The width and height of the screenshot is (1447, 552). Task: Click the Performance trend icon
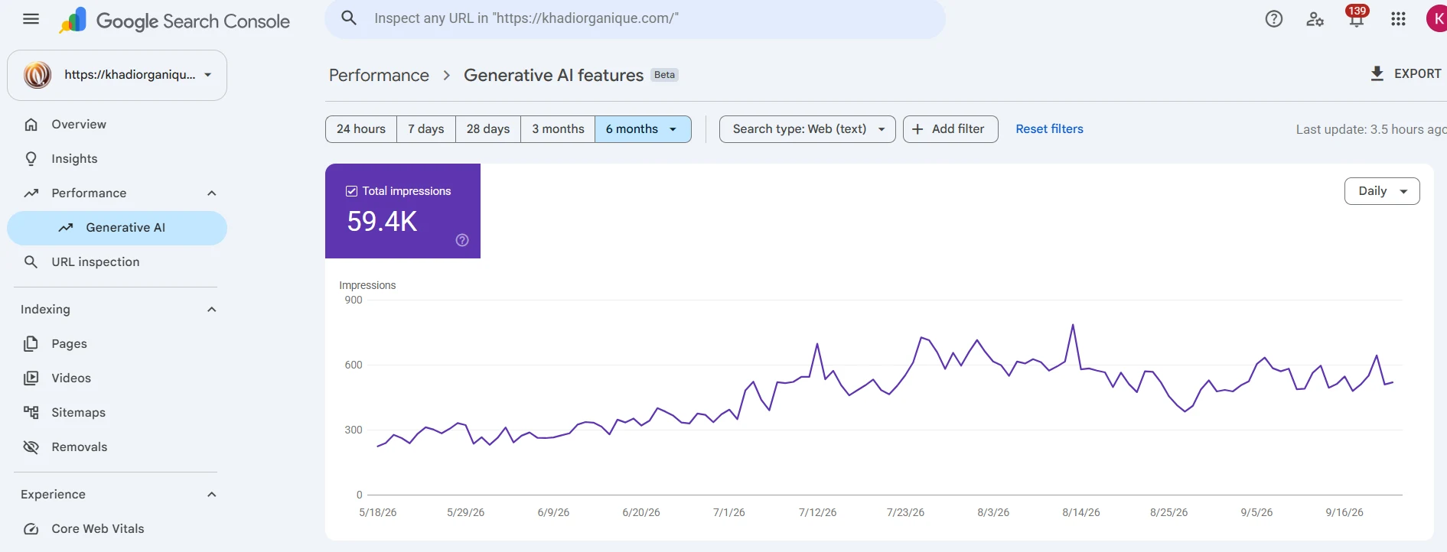[x=31, y=193]
